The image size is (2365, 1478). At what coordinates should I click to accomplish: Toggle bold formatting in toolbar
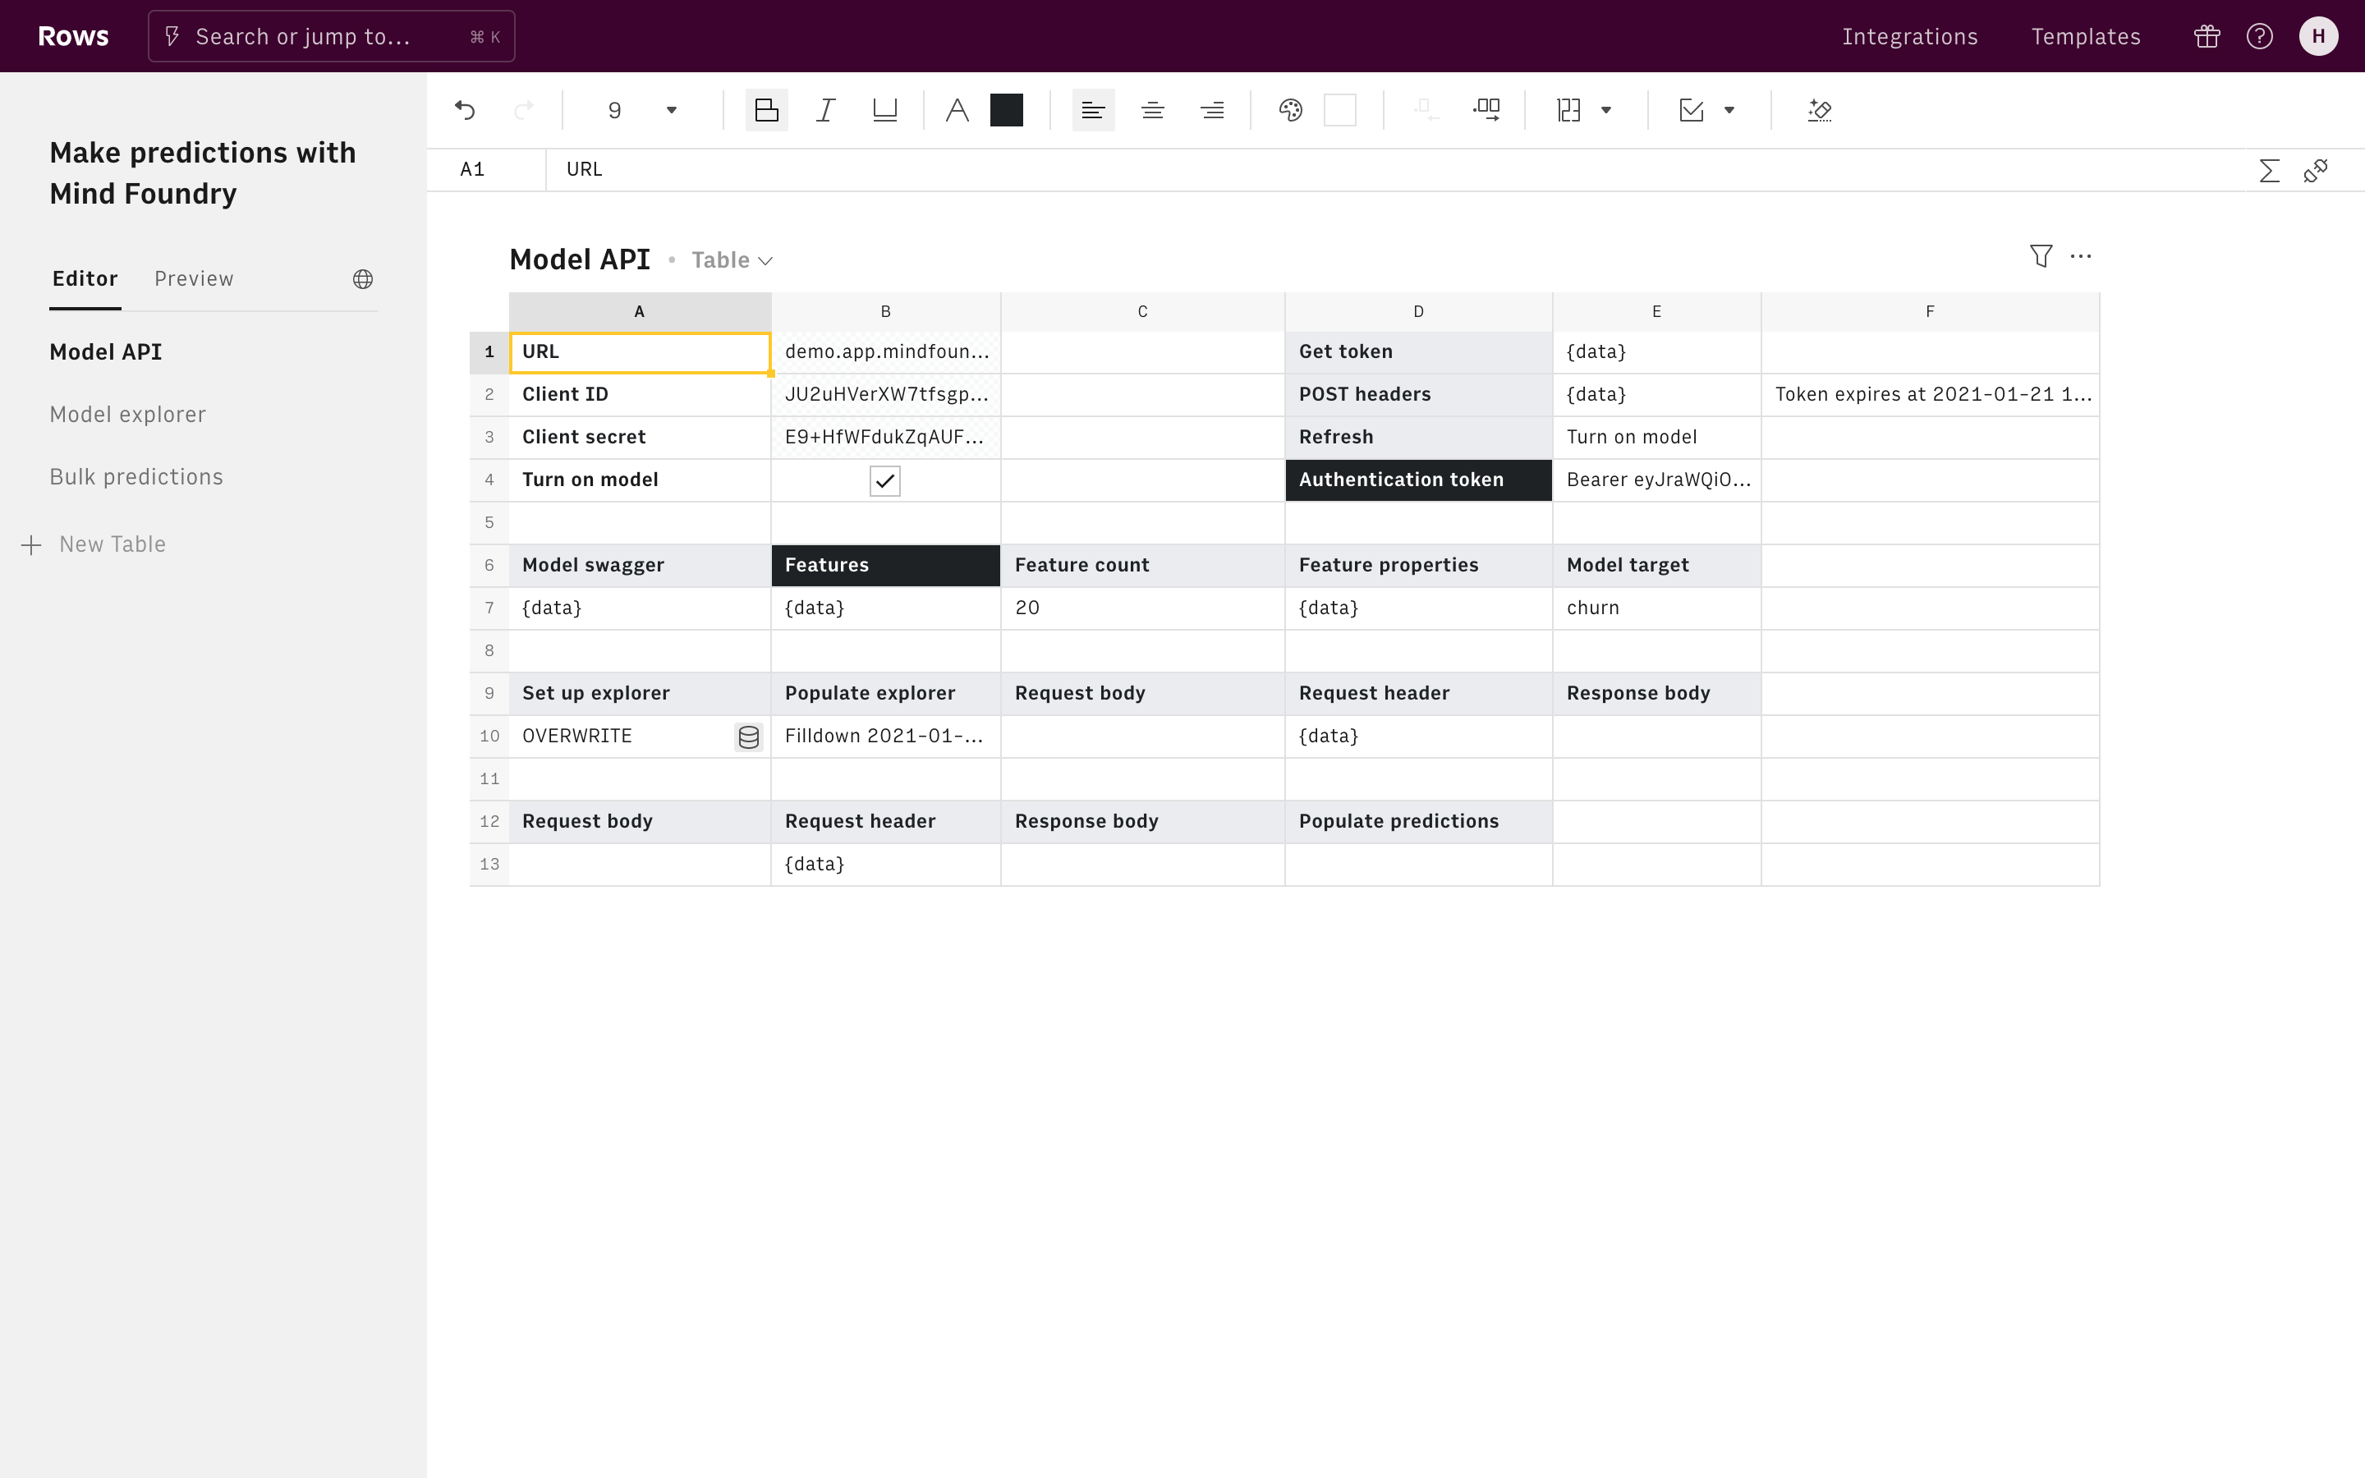[766, 111]
